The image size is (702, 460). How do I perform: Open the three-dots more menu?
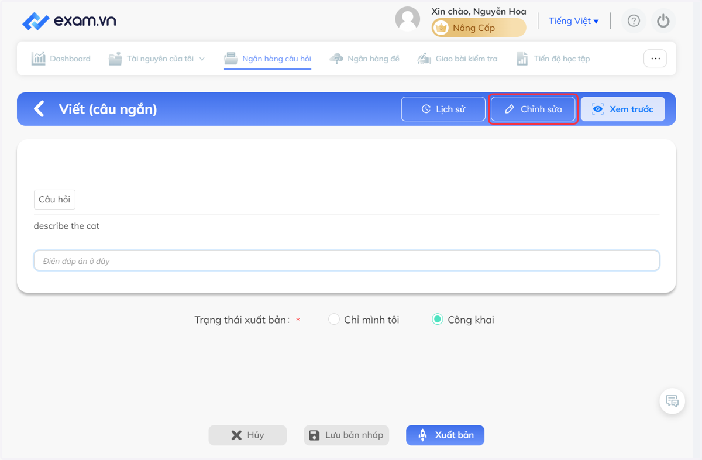655,59
